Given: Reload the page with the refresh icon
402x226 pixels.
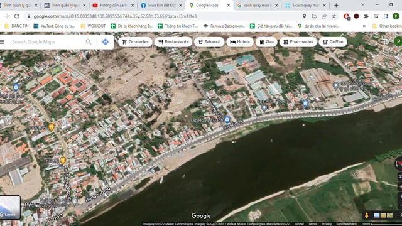Looking at the screenshot, I should point(17,16).
